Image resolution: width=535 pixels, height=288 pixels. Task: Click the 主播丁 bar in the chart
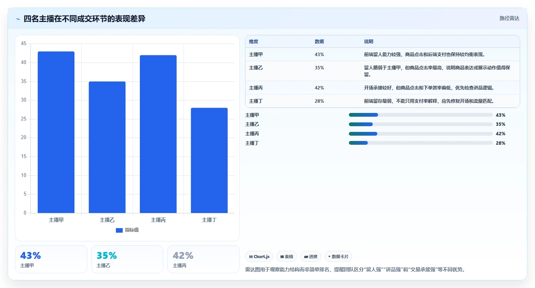click(x=209, y=160)
